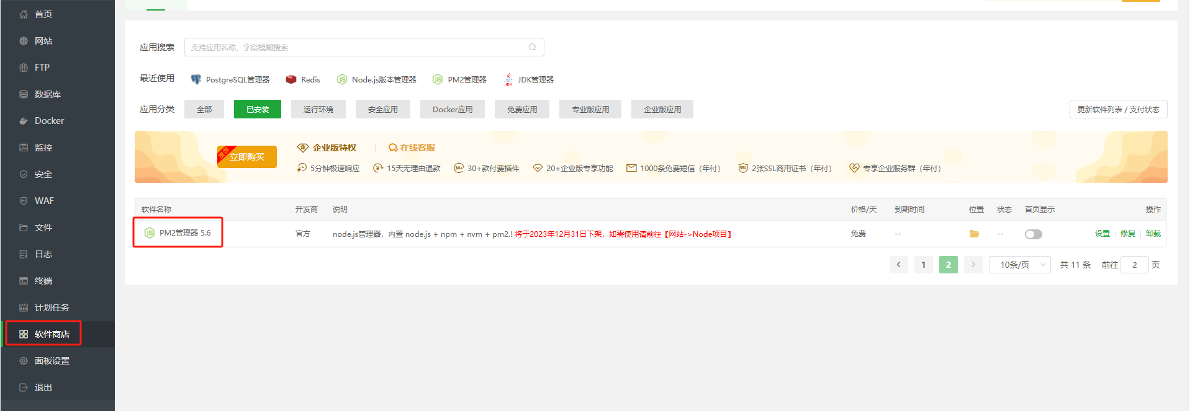The width and height of the screenshot is (1190, 411).
Task: Click the 价格/天 column header
Action: 864,210
